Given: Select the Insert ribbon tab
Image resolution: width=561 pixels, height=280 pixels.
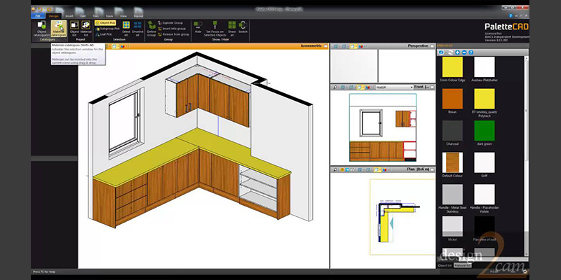Looking at the screenshot, I should (69, 15).
